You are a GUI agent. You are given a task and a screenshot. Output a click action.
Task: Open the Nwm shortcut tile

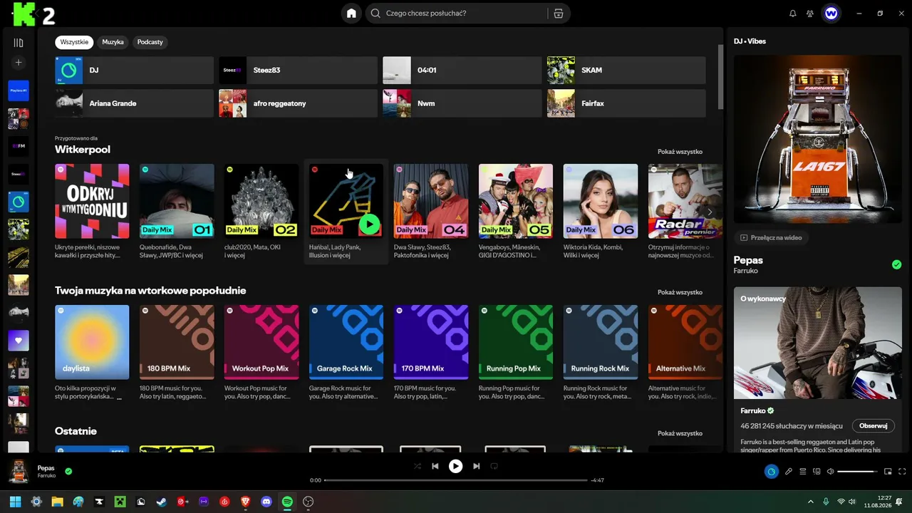coord(462,103)
